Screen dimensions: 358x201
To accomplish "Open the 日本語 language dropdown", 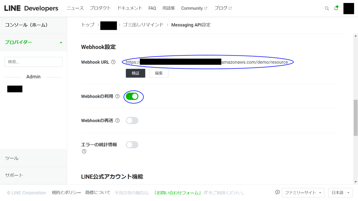I will 340,193.
